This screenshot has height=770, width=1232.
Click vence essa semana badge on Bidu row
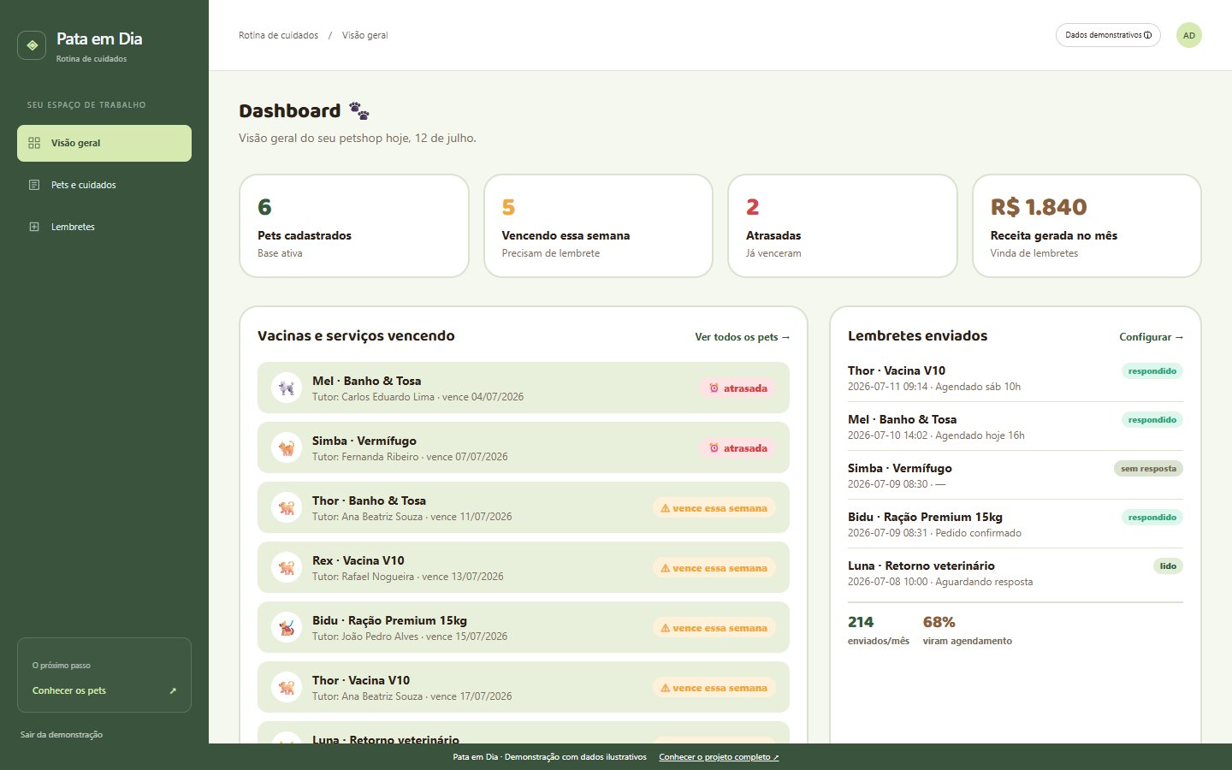coord(714,627)
